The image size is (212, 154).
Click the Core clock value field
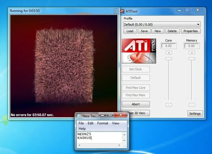169,46
